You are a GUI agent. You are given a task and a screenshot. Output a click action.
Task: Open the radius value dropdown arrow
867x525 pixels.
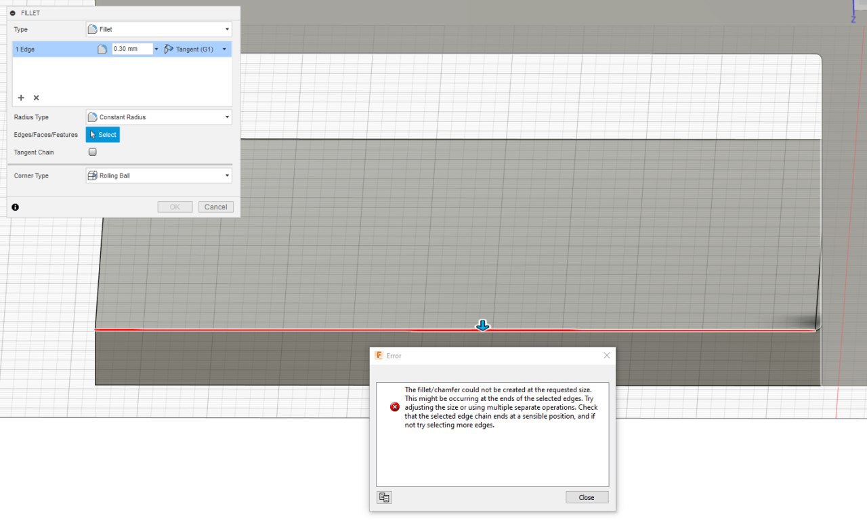click(x=156, y=49)
